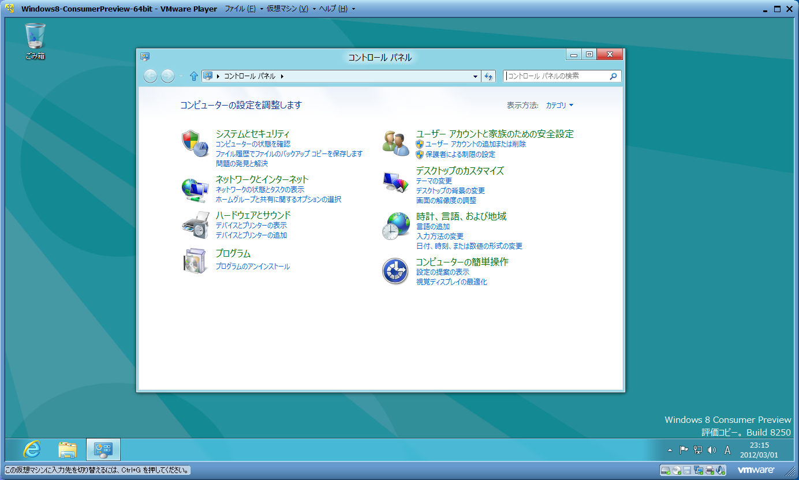This screenshot has height=480, width=799.
Task: Click the up arrow navigation button
Action: coord(194,76)
